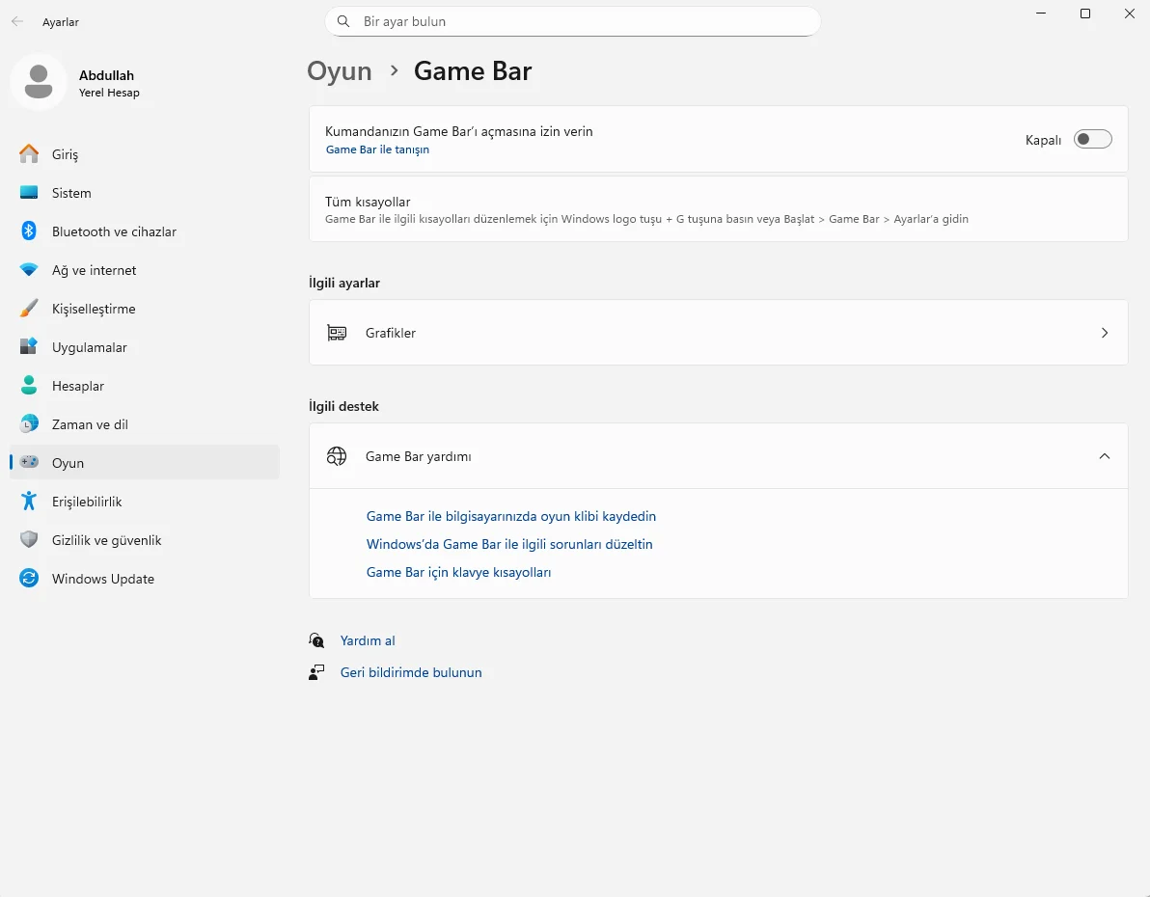Click the Oyun breadcrumb link
The height and width of the screenshot is (897, 1150).
pyautogui.click(x=340, y=71)
